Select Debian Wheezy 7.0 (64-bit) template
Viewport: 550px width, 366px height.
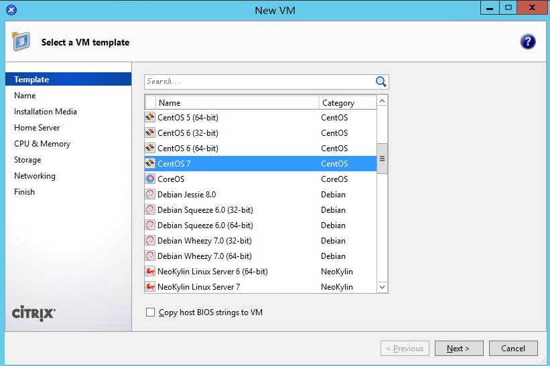tap(261, 256)
